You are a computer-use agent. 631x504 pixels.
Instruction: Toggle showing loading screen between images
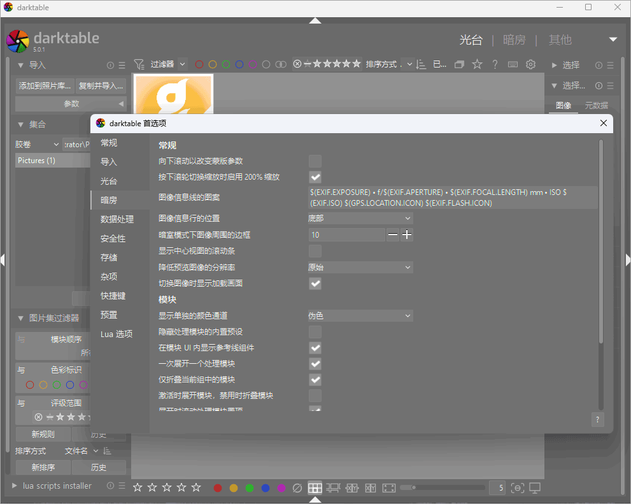(x=315, y=283)
